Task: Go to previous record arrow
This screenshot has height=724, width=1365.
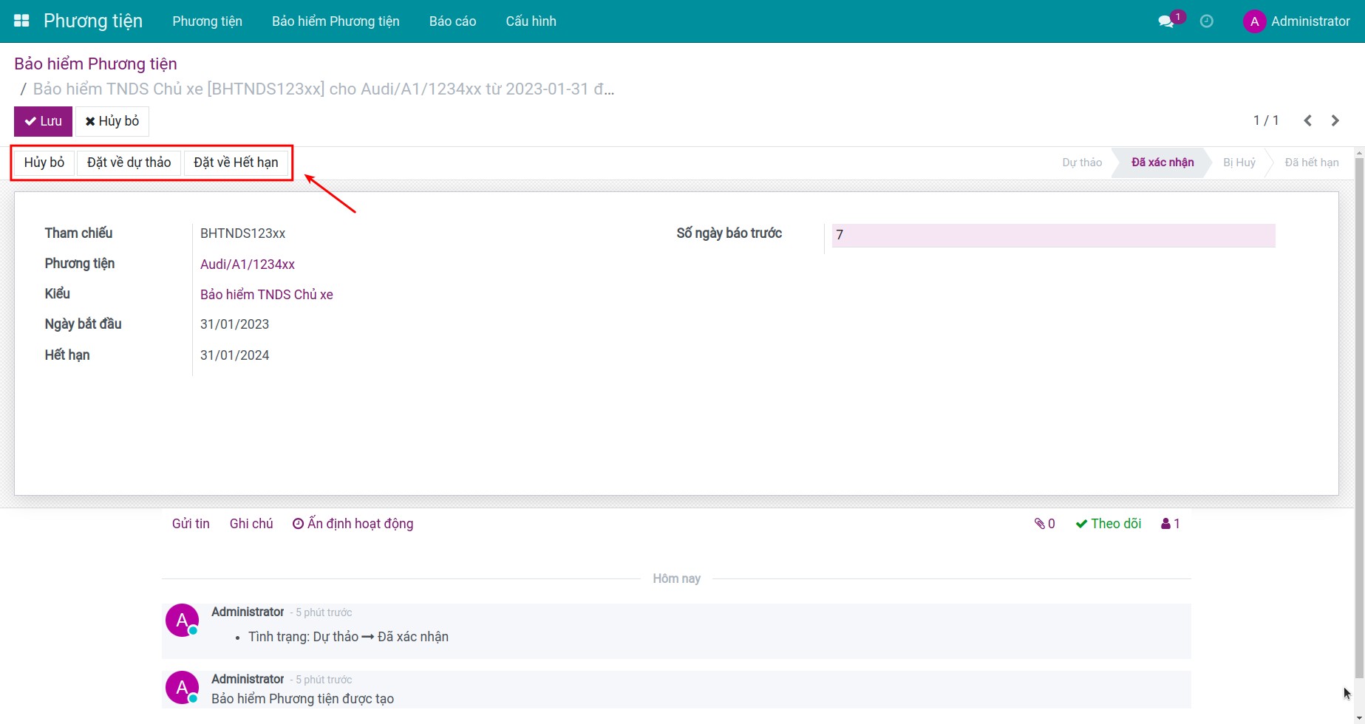Action: pos(1307,120)
